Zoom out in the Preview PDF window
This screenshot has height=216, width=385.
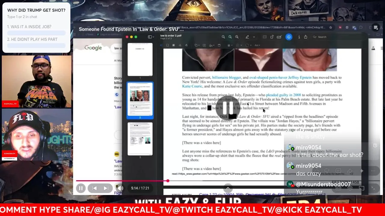[x=223, y=37]
